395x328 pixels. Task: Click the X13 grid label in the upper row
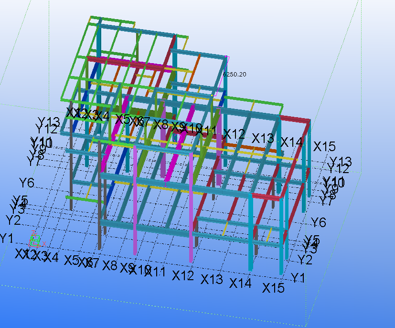coord(263,138)
